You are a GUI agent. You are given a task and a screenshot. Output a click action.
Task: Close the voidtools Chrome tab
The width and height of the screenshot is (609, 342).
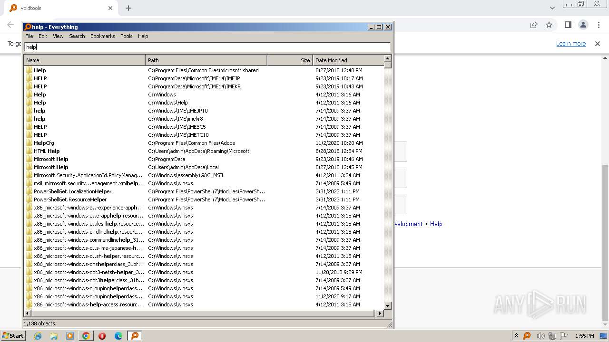[110, 8]
